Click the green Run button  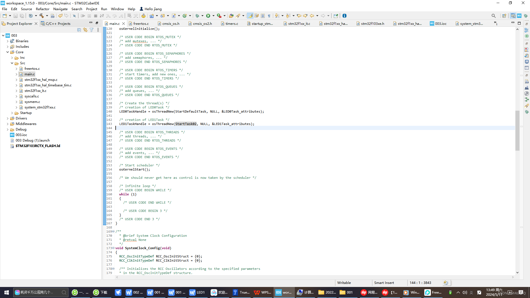pyautogui.click(x=208, y=16)
